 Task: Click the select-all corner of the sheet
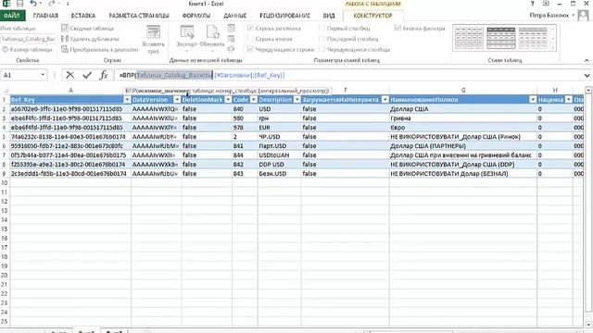[x=5, y=91]
